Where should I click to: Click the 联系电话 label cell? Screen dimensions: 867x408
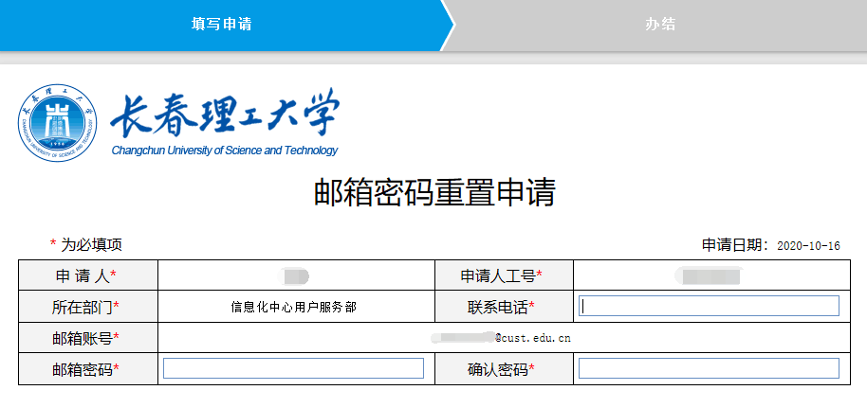point(504,307)
